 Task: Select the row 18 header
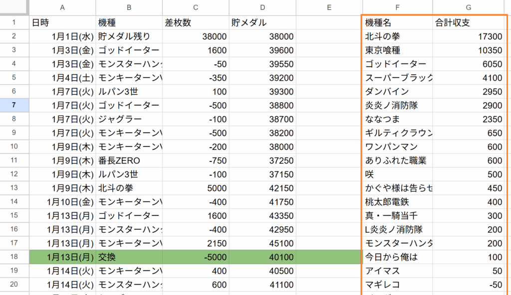click(x=14, y=257)
